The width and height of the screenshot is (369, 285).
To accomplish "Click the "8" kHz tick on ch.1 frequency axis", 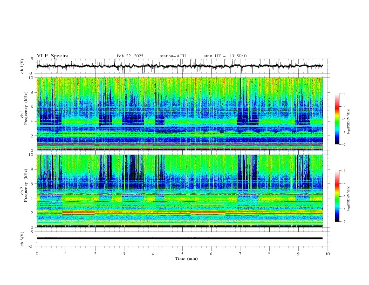I will (33, 92).
